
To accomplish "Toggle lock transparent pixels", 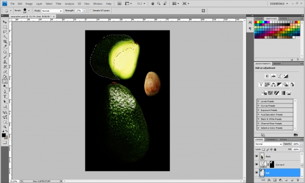I will (263, 150).
